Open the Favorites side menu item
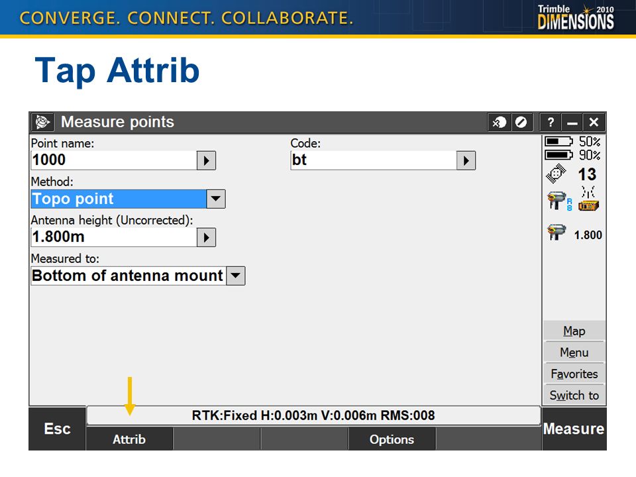636x477 pixels. pyautogui.click(x=574, y=374)
